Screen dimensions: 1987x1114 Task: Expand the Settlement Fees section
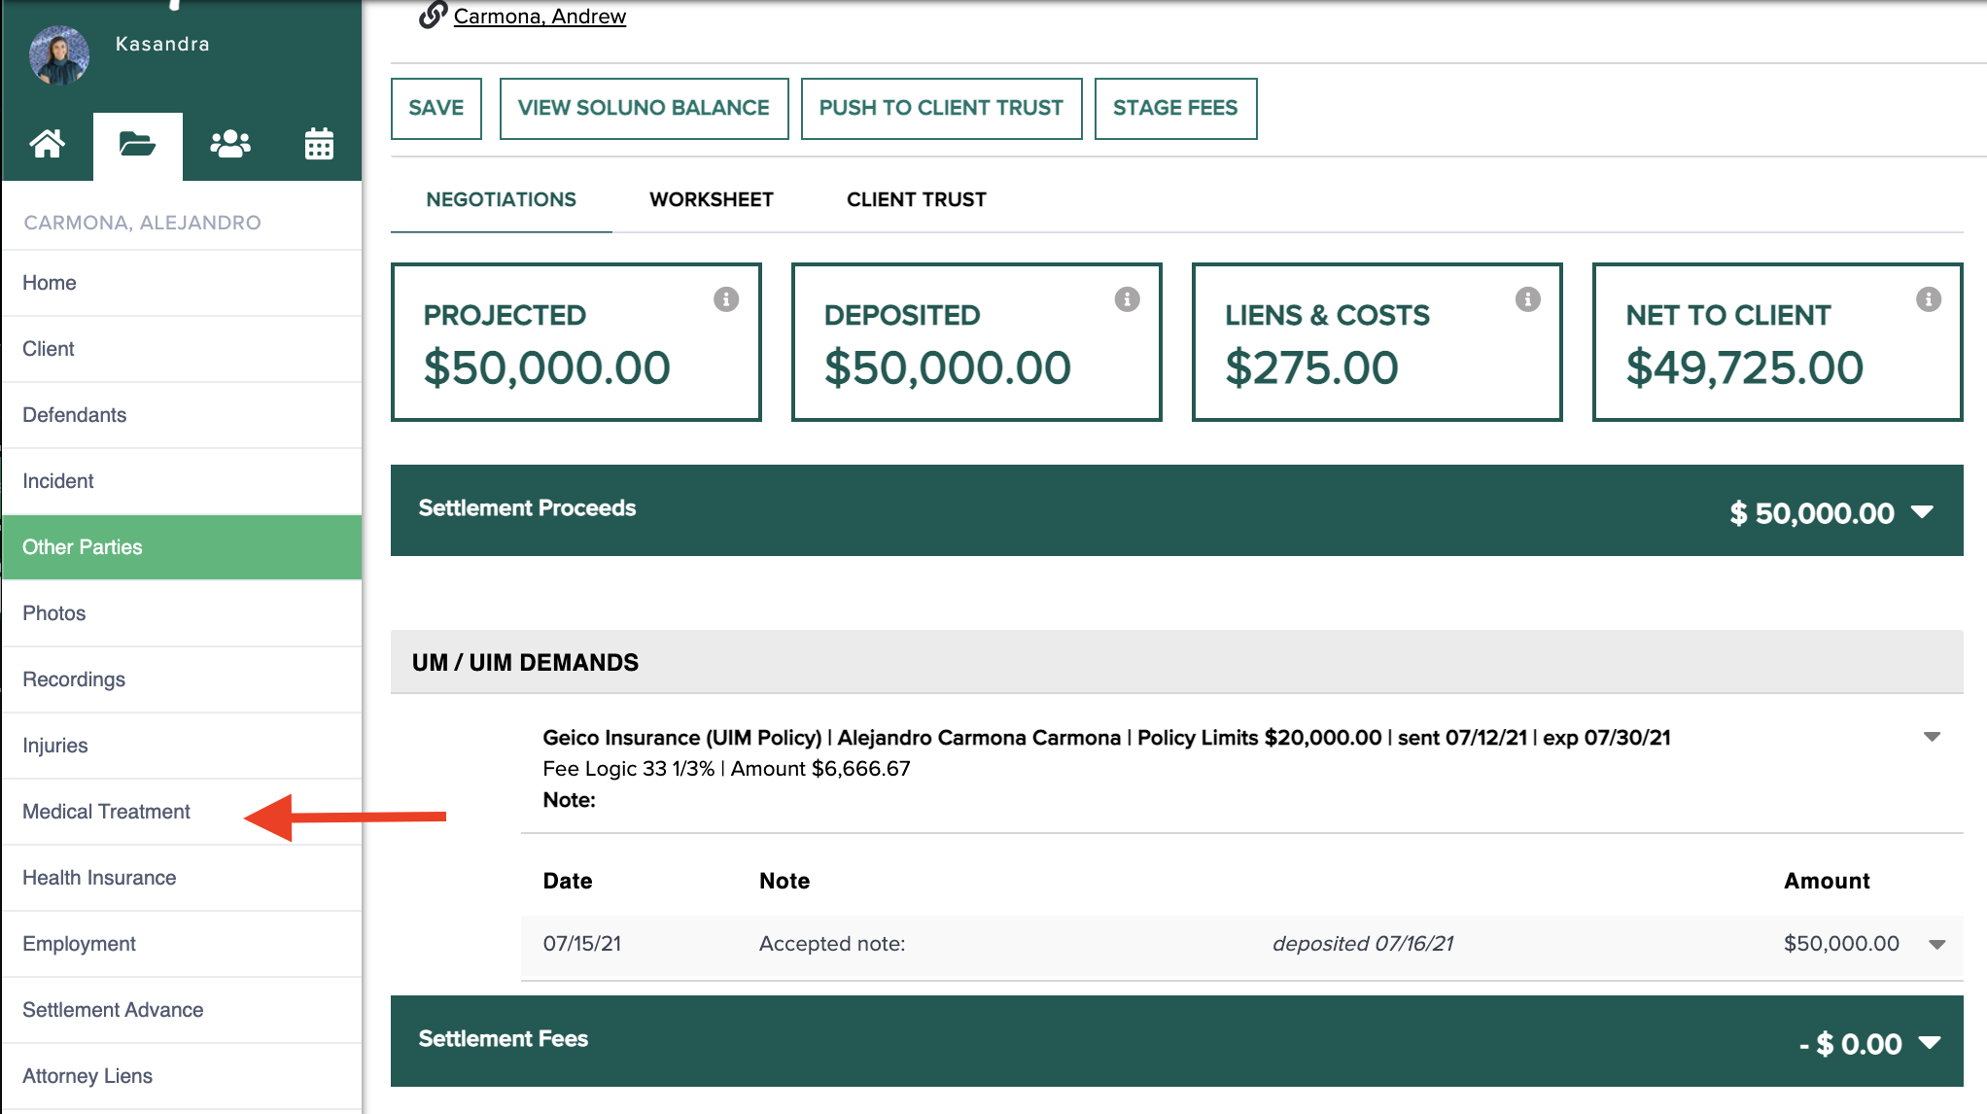click(1930, 1041)
